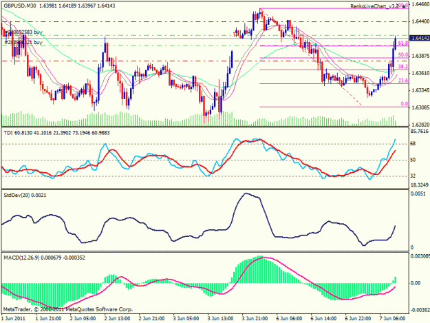
Task: Click the 1 Jun 2011 time label
Action: point(13,319)
